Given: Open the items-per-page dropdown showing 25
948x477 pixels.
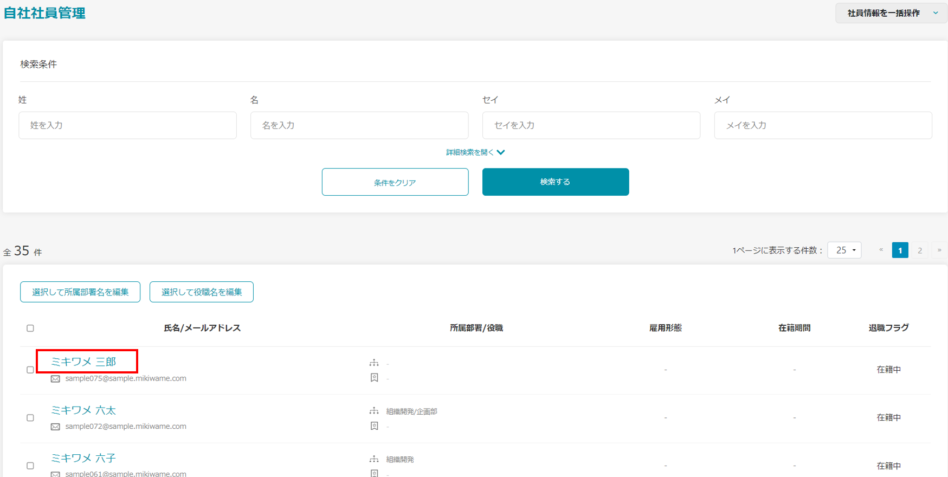Looking at the screenshot, I should click(844, 250).
